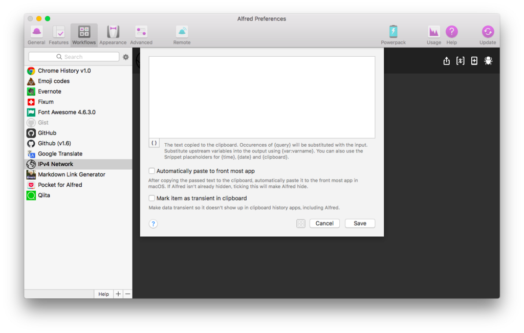Select the Evernote workflow
524x333 pixels.
pyautogui.click(x=78, y=92)
